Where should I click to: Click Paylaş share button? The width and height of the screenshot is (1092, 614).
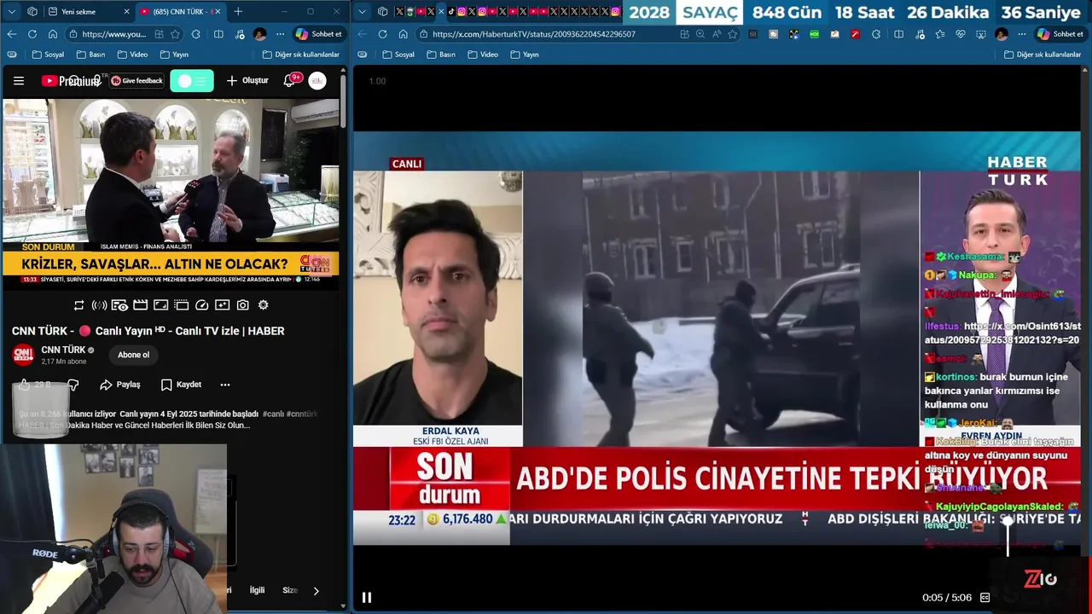(x=119, y=385)
